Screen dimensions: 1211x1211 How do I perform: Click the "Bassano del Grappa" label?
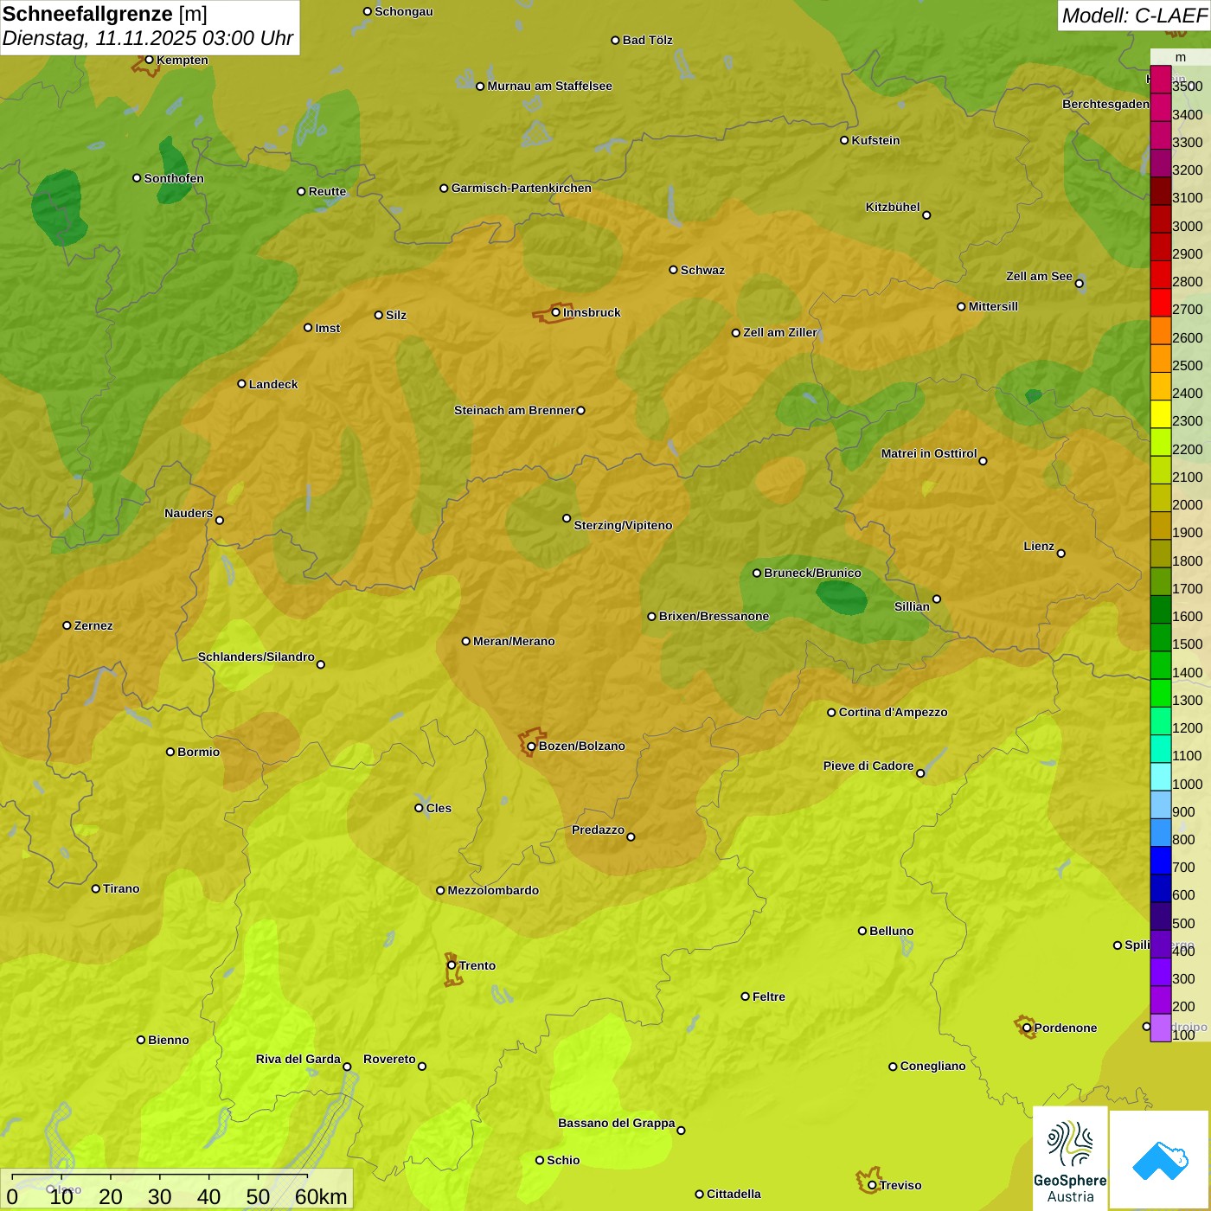pyautogui.click(x=617, y=1123)
